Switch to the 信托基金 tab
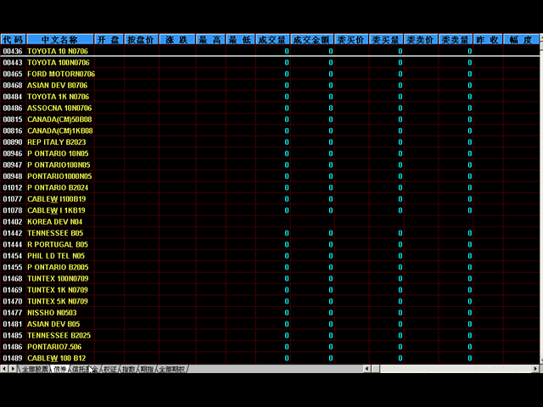 [x=85, y=369]
